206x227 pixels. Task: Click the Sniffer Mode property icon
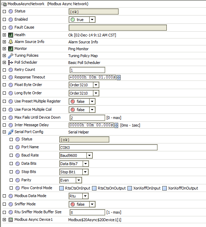pyautogui.click(x=11, y=204)
